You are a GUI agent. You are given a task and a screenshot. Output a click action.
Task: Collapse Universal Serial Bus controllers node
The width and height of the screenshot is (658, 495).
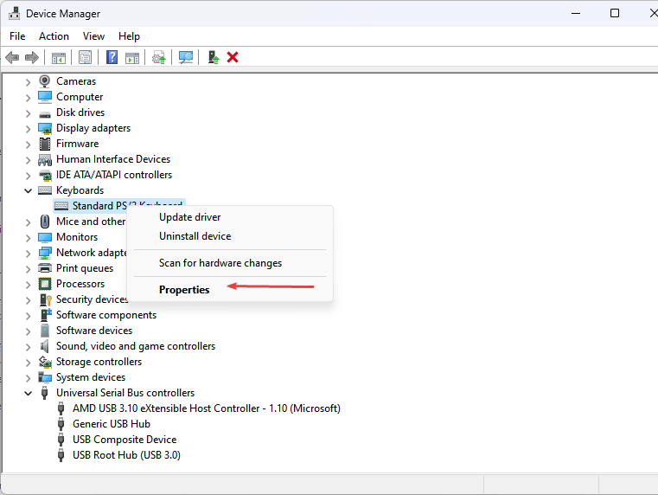point(29,393)
